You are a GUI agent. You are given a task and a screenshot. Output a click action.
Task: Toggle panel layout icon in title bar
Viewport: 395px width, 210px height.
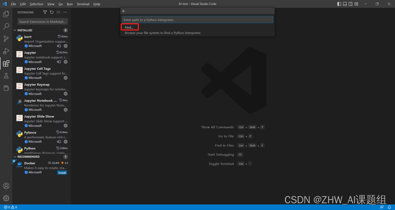click(345, 4)
